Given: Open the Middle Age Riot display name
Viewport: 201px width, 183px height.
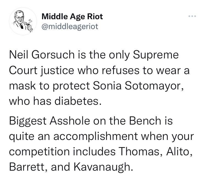Looking at the screenshot, I should click(x=72, y=16).
